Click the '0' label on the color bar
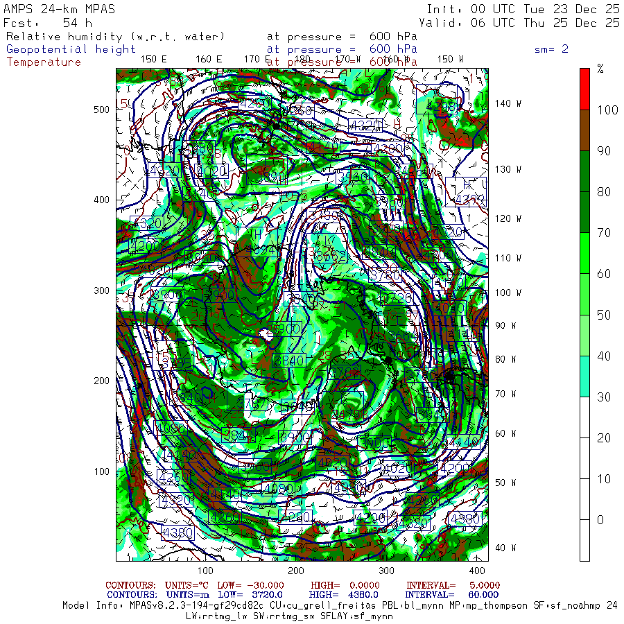Image resolution: width=624 pixels, height=624 pixels. point(600,520)
